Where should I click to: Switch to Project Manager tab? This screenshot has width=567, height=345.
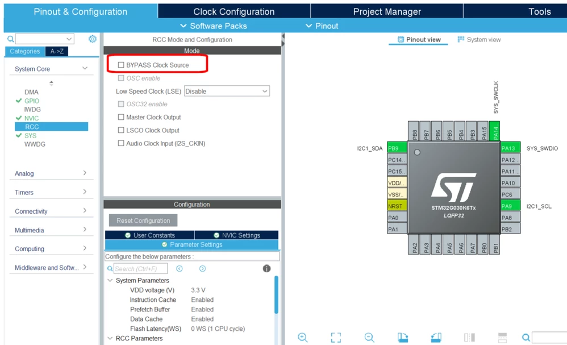(x=387, y=11)
